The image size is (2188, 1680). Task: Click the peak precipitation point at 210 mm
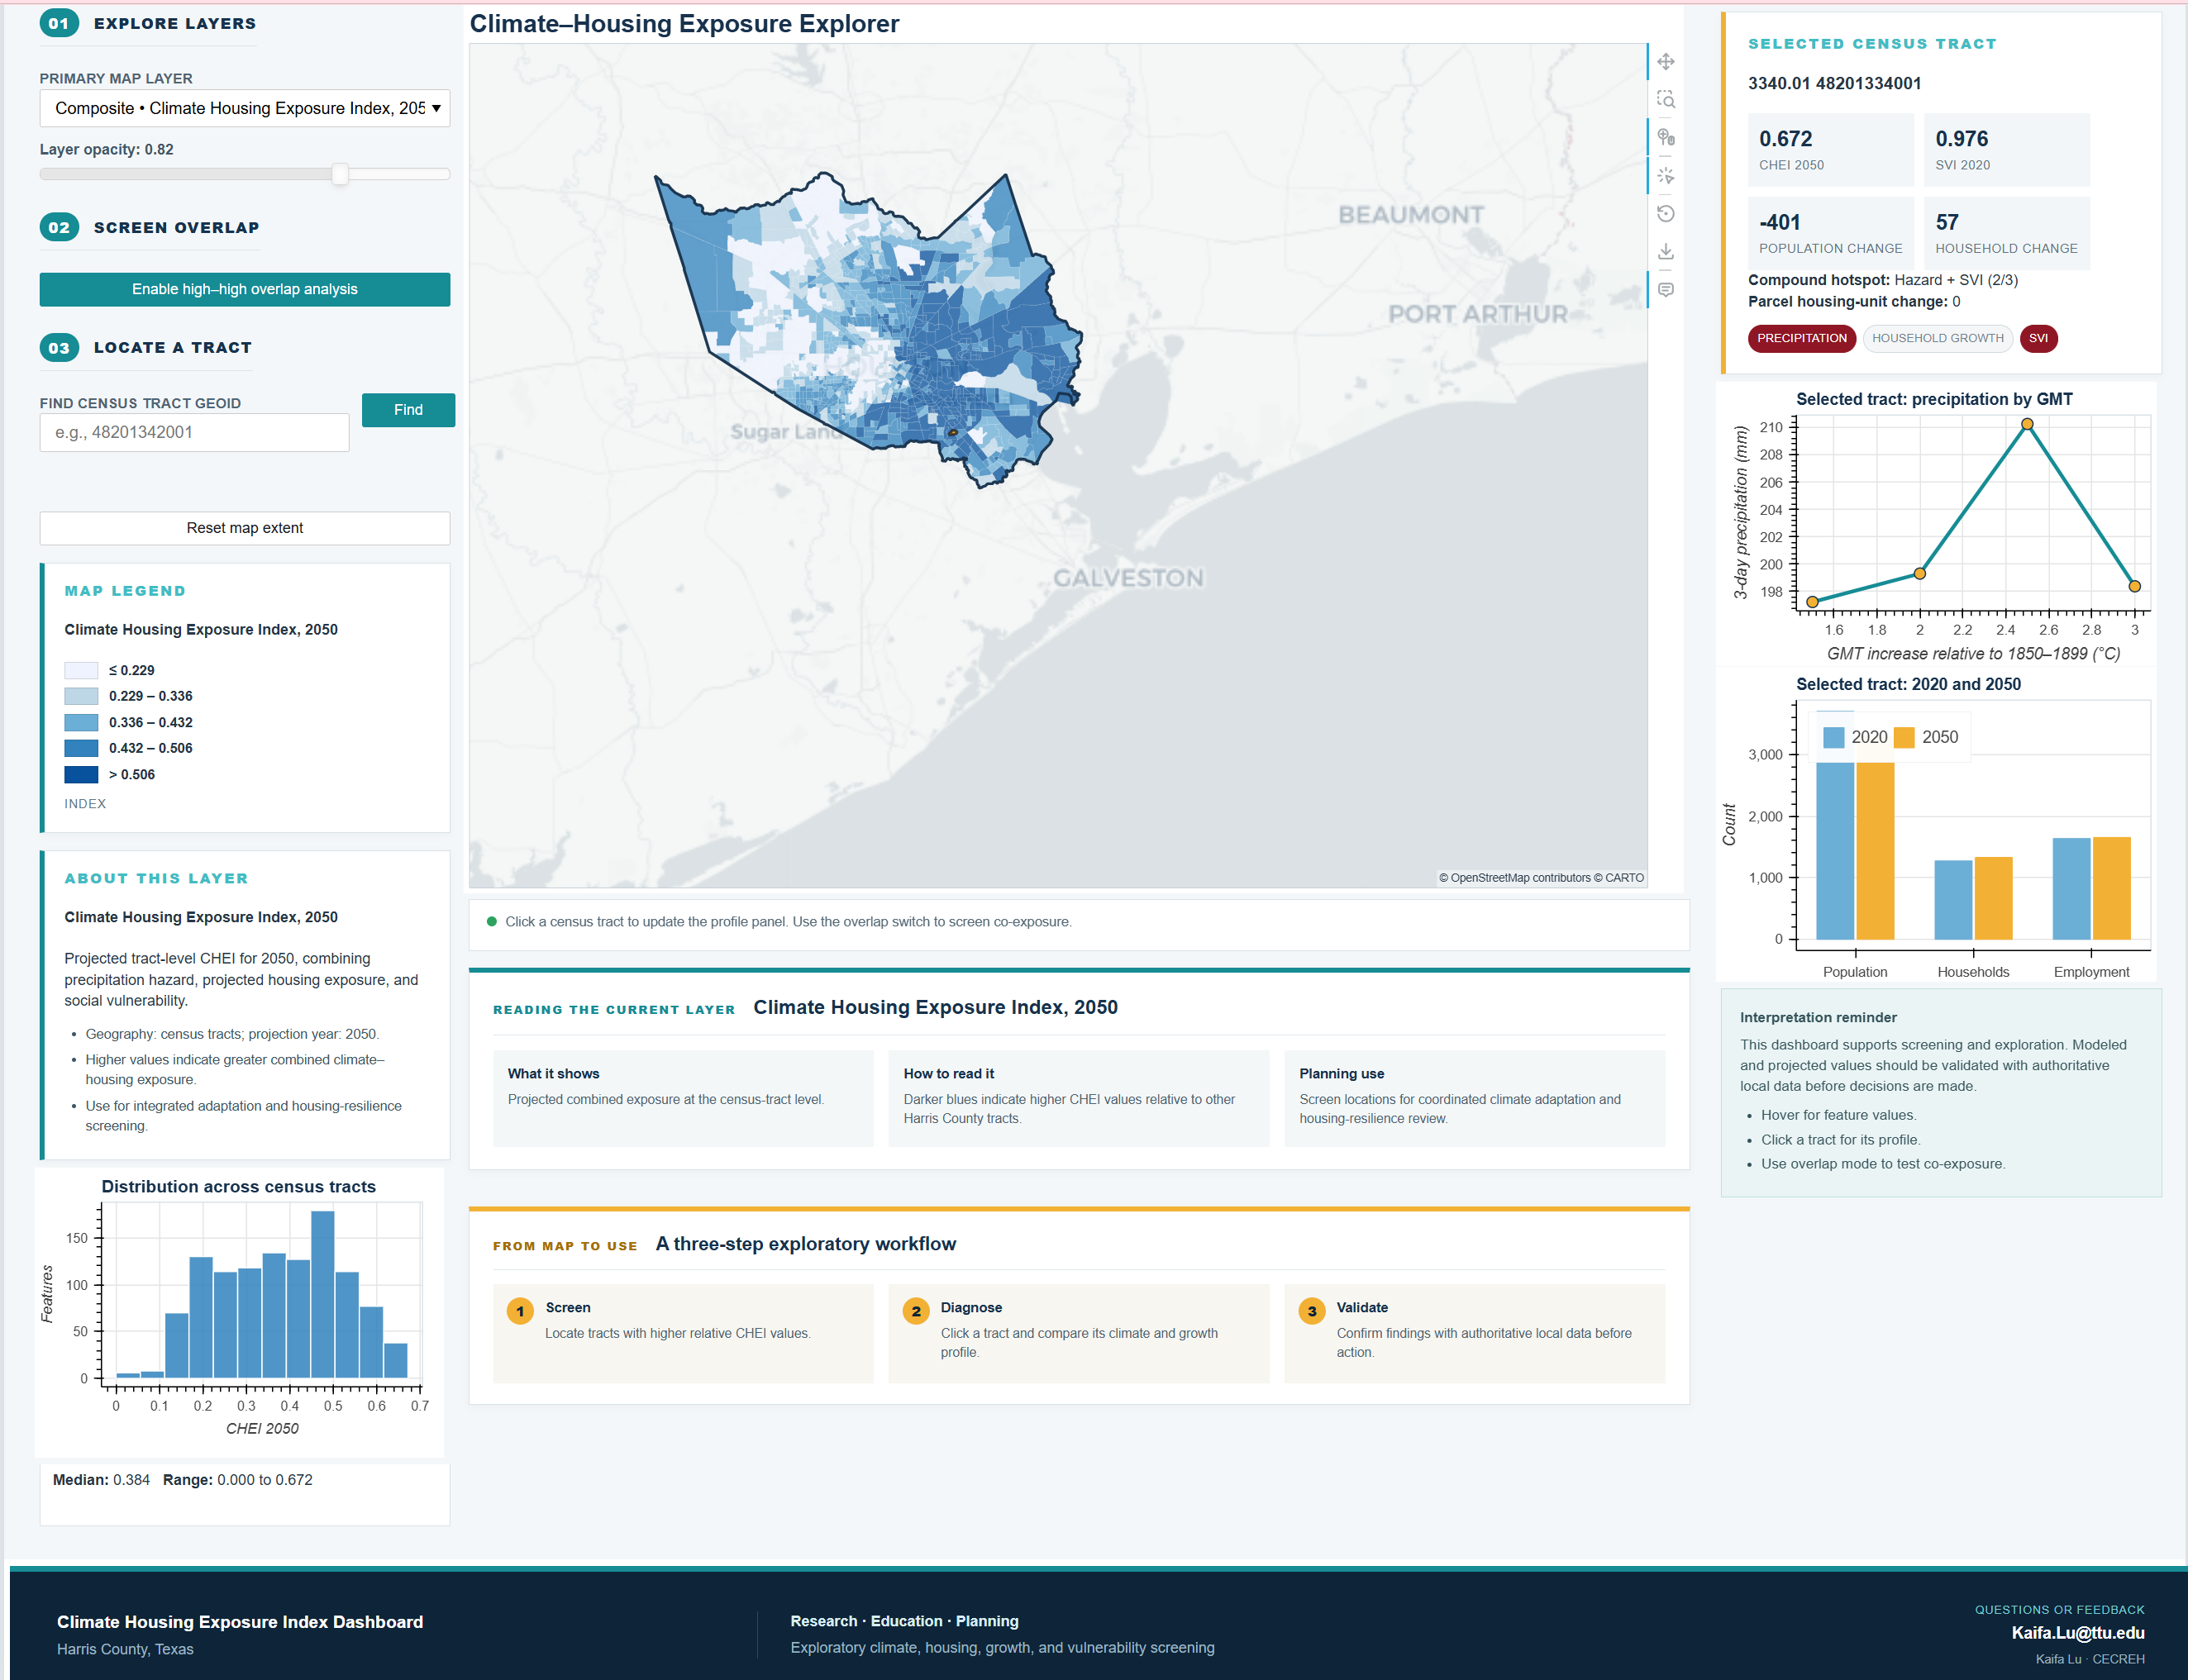pos(2027,424)
